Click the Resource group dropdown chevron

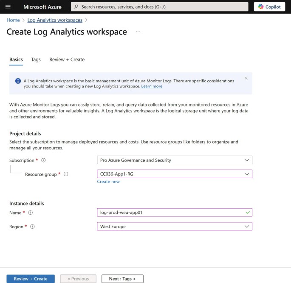tap(247, 174)
